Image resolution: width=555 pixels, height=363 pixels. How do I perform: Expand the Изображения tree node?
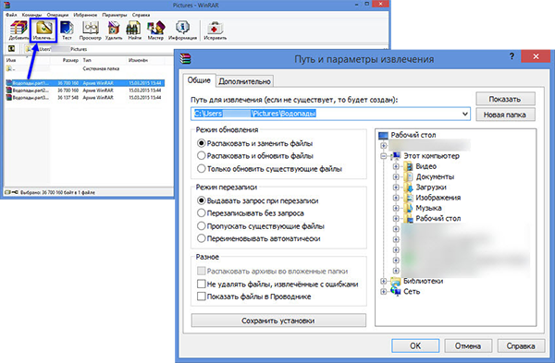(x=396, y=198)
